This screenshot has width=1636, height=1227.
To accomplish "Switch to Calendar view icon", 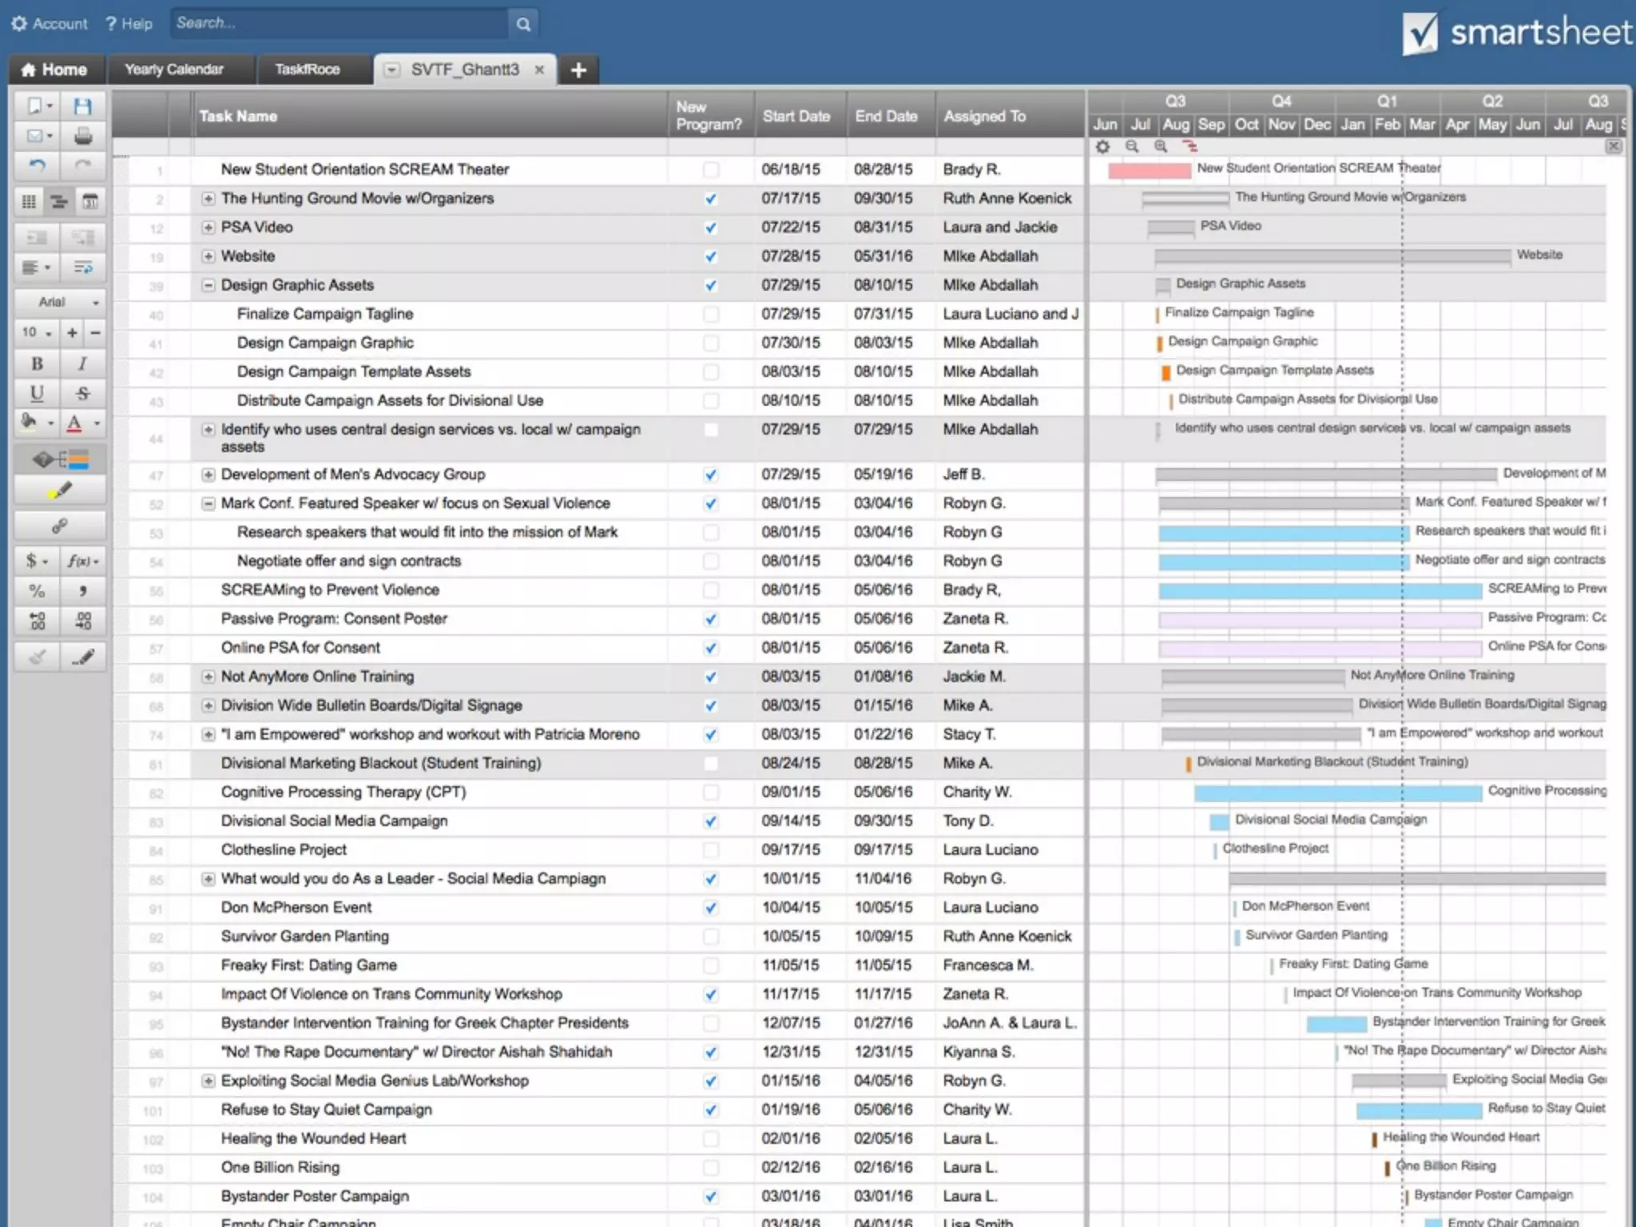I will (90, 201).
